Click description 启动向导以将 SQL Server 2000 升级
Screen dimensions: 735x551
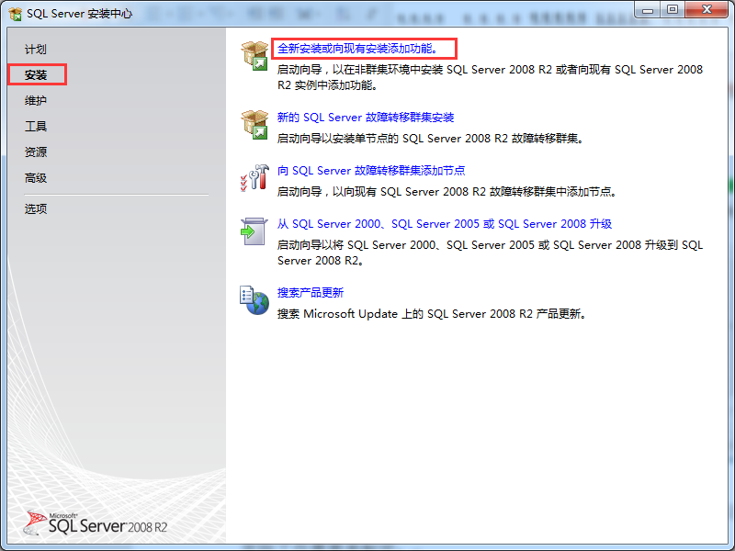(x=490, y=253)
